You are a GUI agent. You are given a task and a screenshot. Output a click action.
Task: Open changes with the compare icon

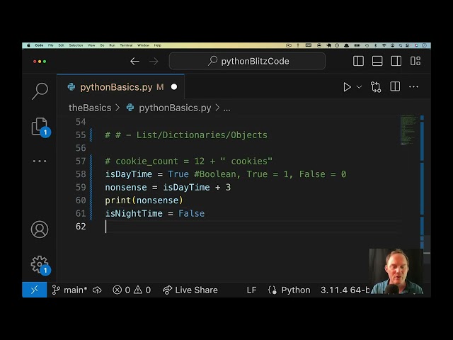coord(376,86)
